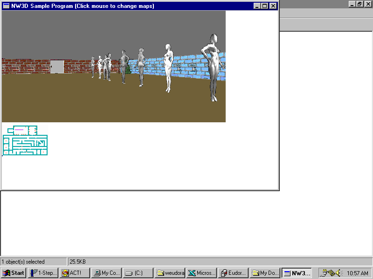Image resolution: width=373 pixels, height=279 pixels.
Task: Switch to the Micros... Excel taskbar button
Action: [x=202, y=273]
